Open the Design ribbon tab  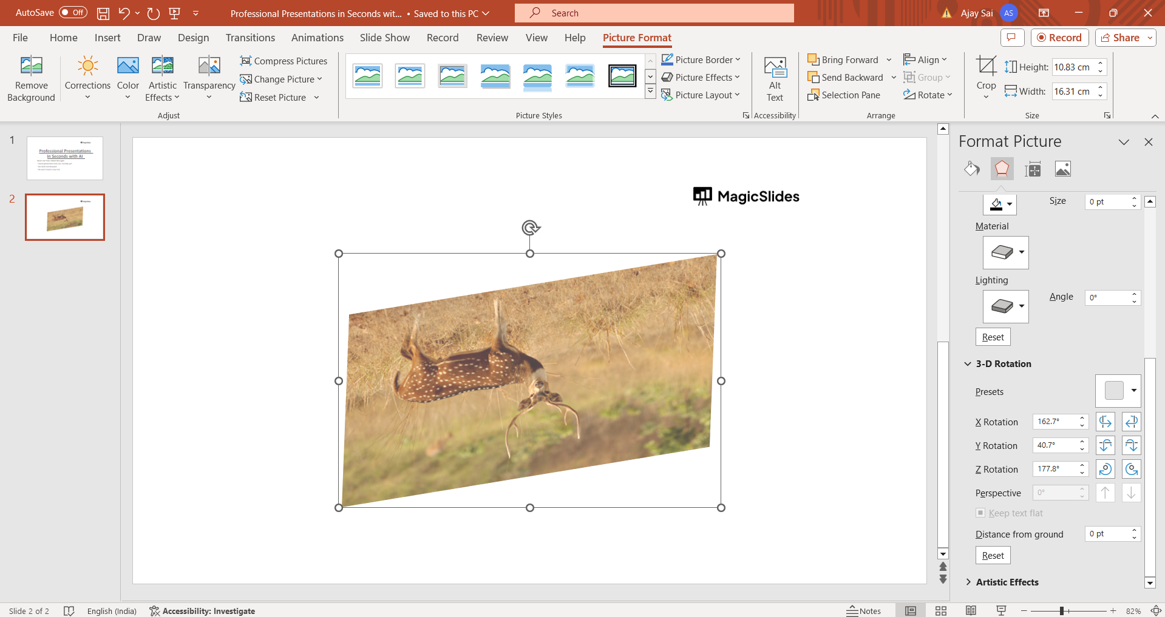[193, 38]
